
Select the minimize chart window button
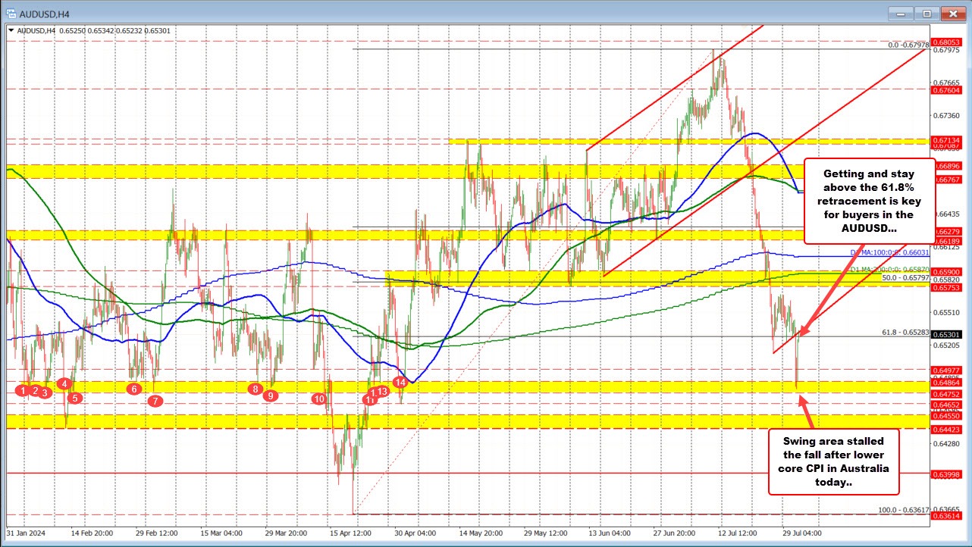click(899, 13)
